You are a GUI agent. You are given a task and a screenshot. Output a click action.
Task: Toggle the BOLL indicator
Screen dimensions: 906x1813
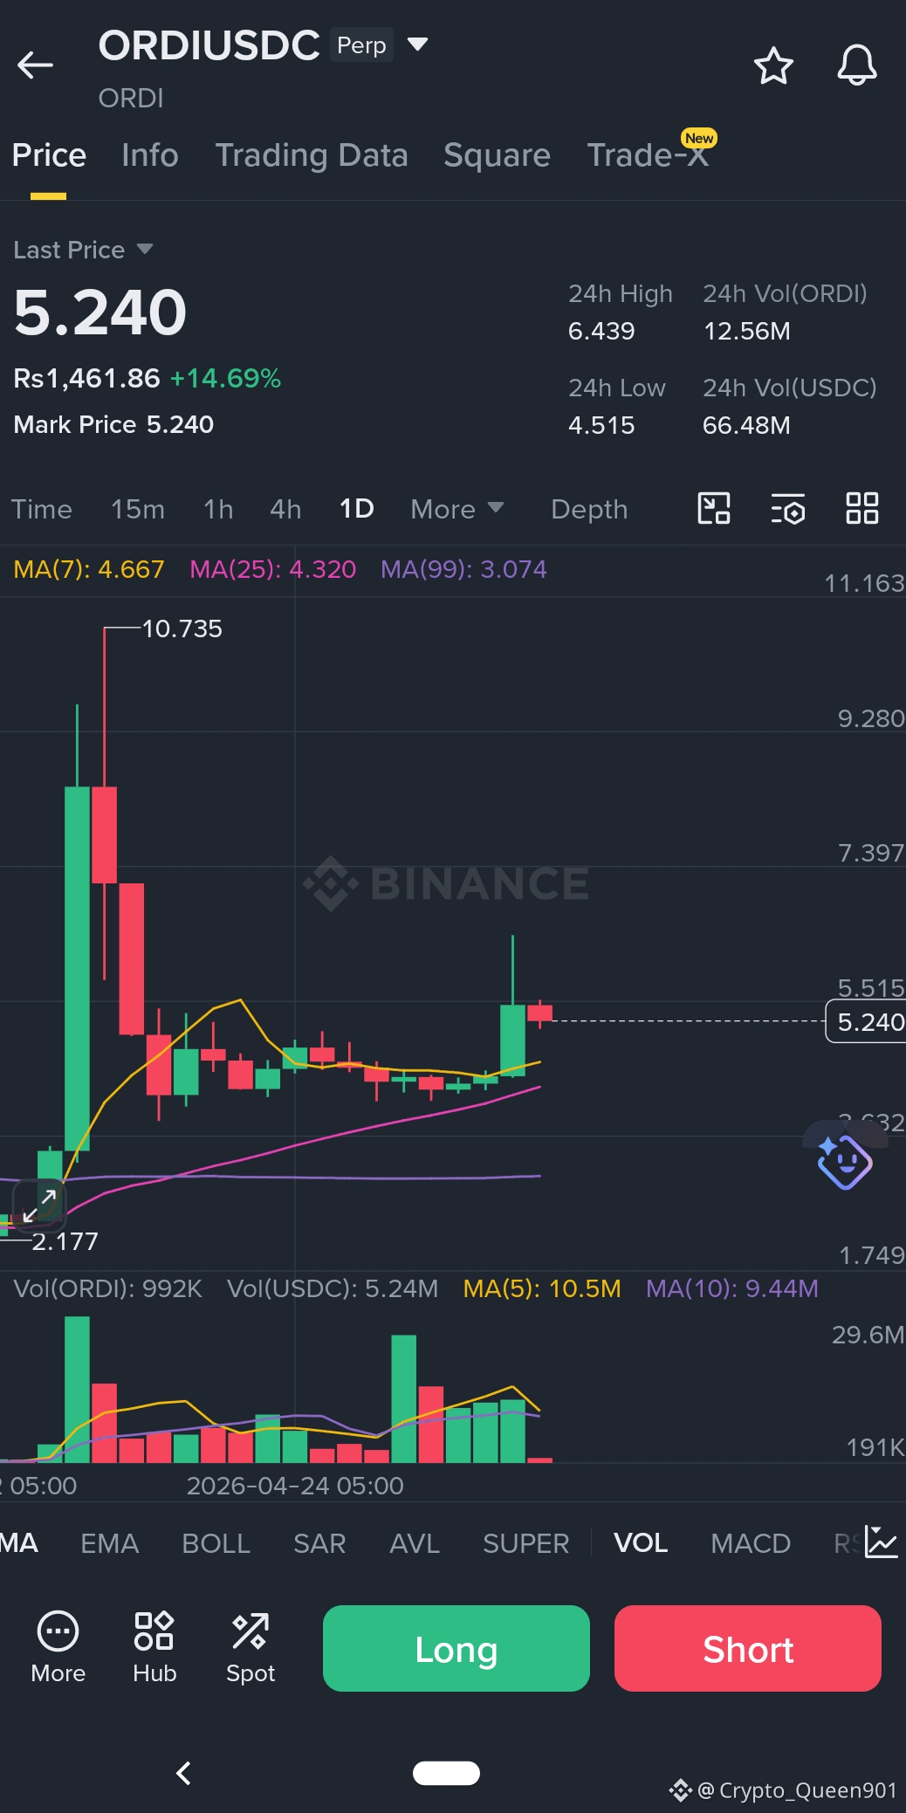216,1543
